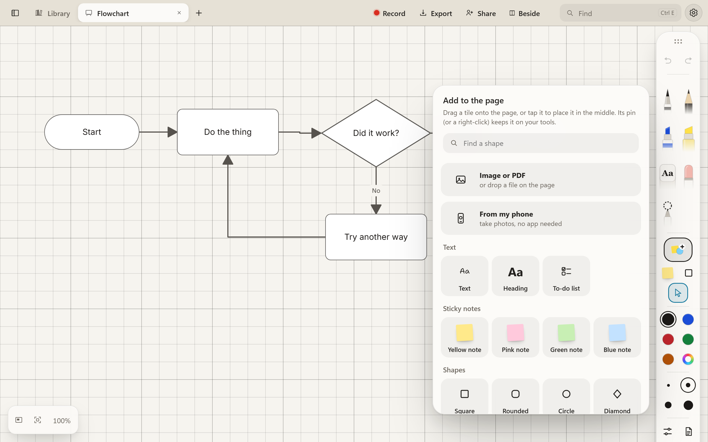Start recording with Record button
Viewport: 708px width, 442px height.
pos(389,13)
